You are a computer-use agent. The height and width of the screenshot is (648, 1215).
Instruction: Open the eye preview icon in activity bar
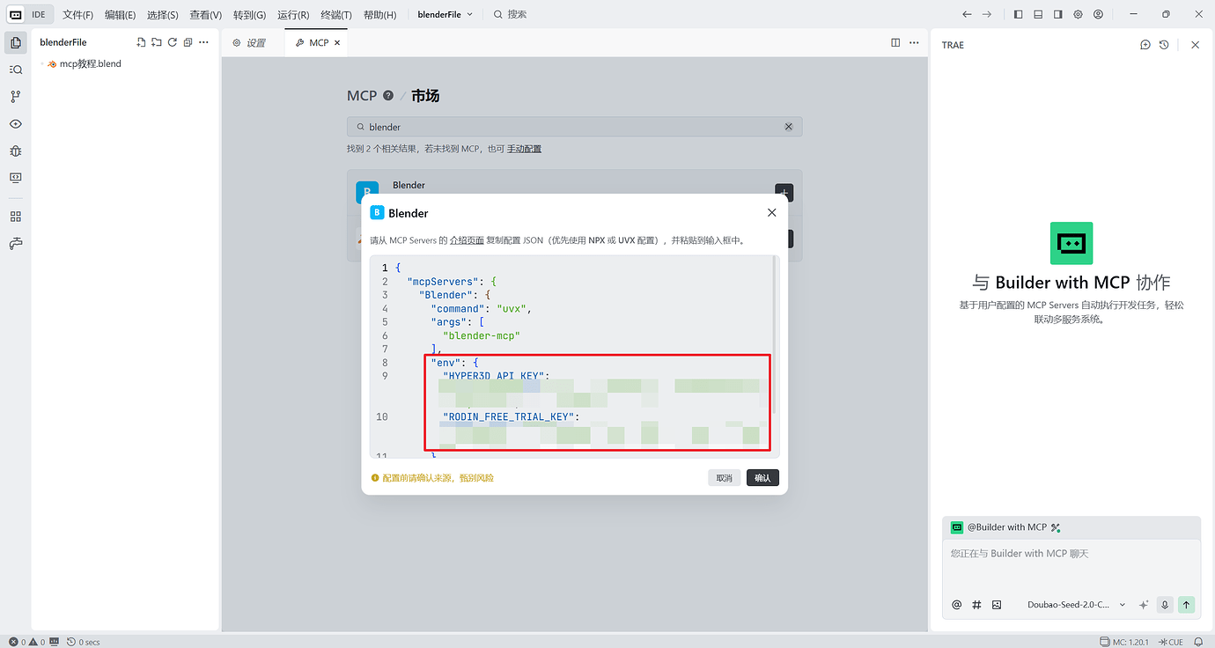(x=16, y=124)
